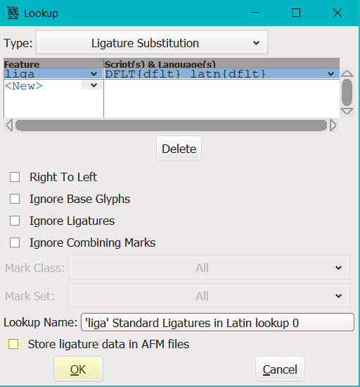The height and width of the screenshot is (387, 360).
Task: Toggle Store ligature data in AFM files checkbox
Action: point(13,344)
